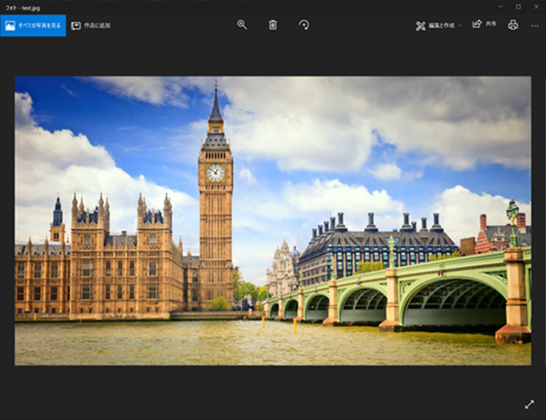This screenshot has width=546, height=420.
Task: Print the photo using printer icon
Action: click(x=513, y=25)
